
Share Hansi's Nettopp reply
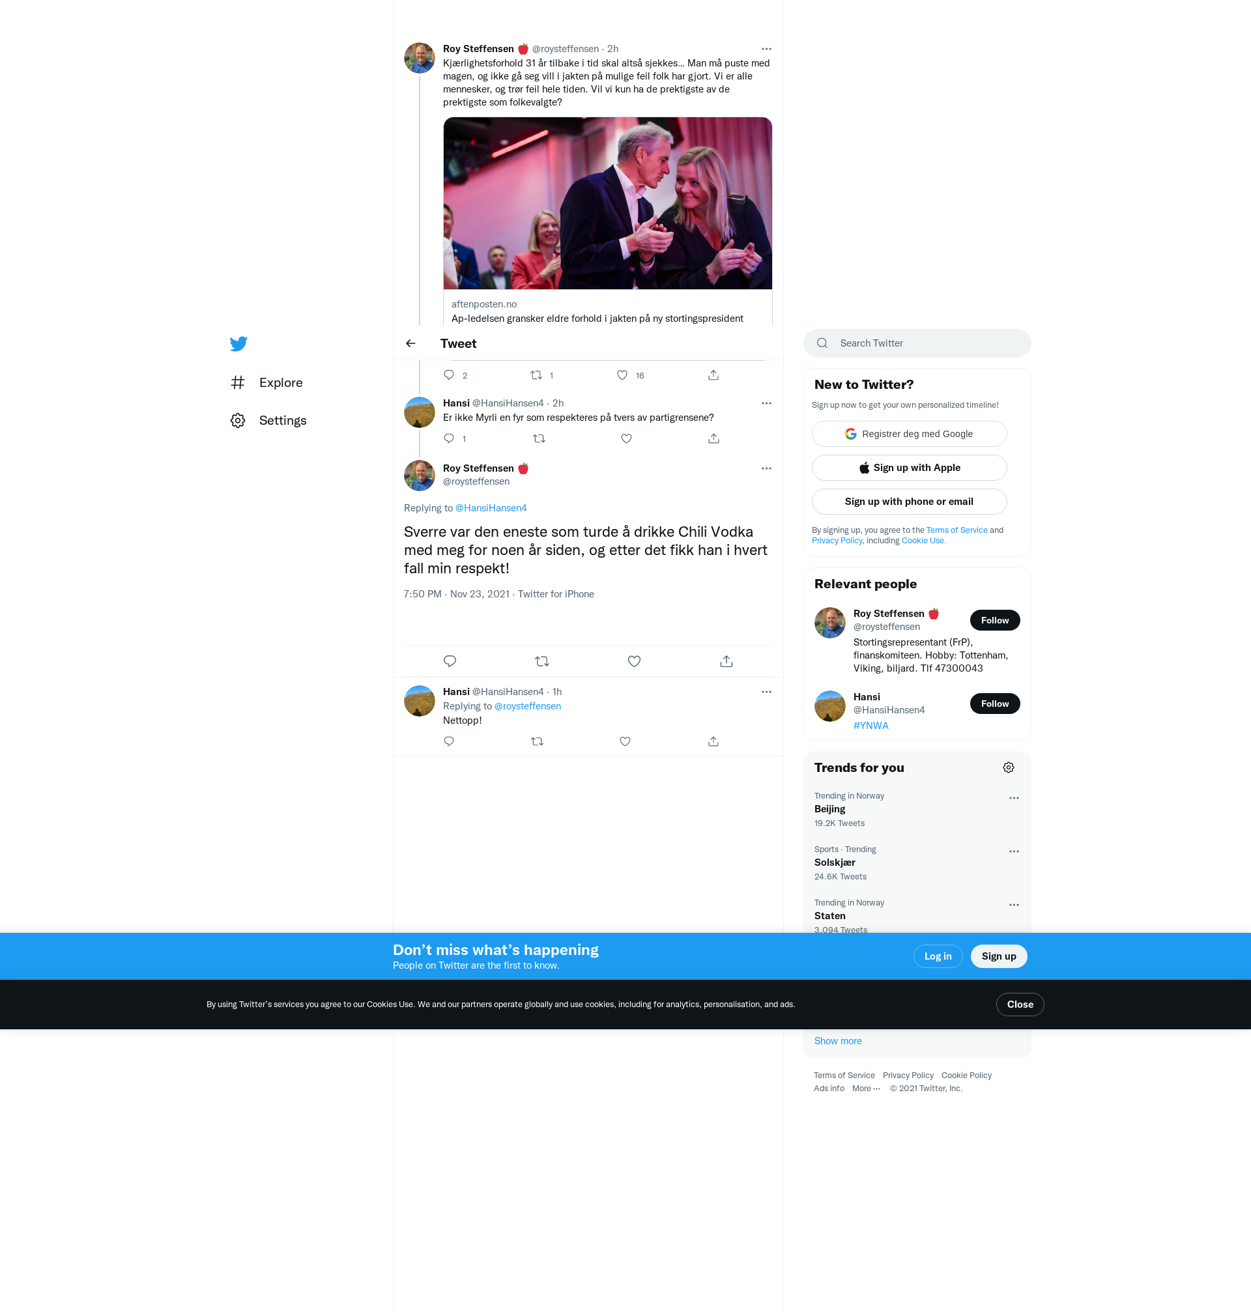point(713,741)
